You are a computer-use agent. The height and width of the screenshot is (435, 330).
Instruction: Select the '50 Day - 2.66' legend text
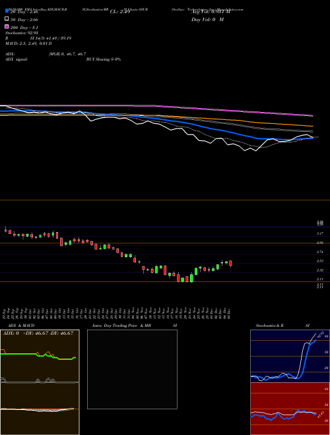24,20
